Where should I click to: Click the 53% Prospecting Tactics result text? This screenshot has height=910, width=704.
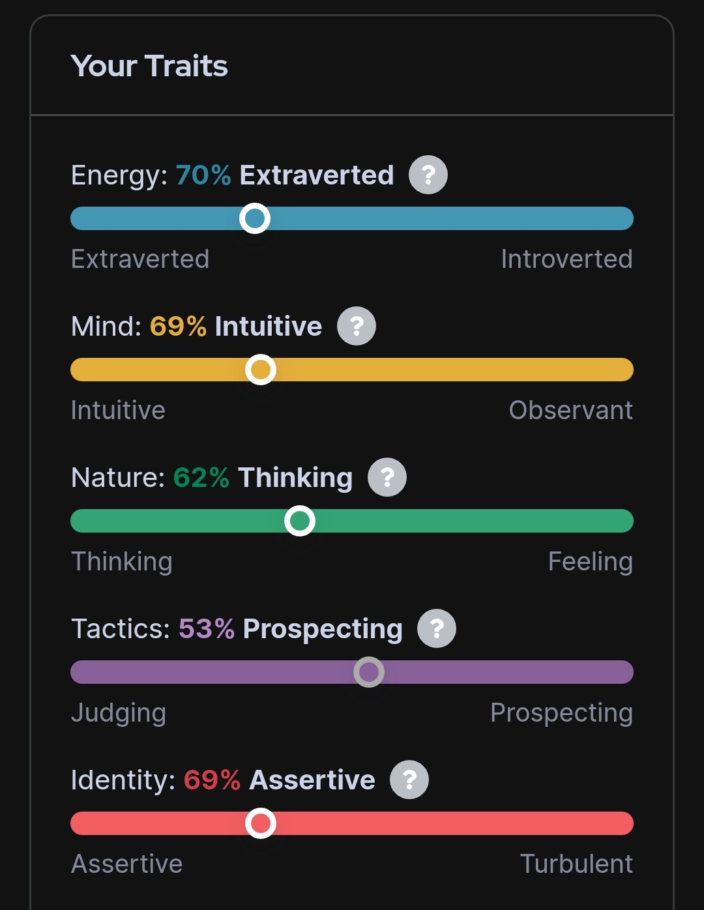click(290, 629)
